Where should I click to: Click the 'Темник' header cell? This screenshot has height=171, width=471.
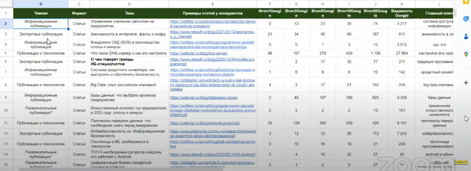click(41, 13)
